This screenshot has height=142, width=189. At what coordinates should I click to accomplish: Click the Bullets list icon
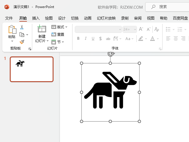pos(168,29)
